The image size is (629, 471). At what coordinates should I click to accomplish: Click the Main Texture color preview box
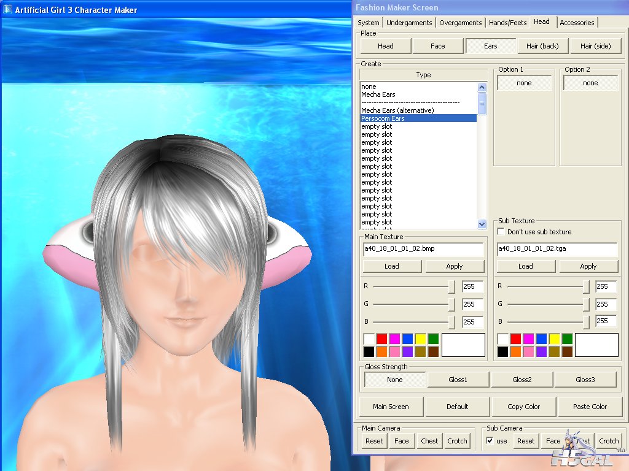click(463, 345)
